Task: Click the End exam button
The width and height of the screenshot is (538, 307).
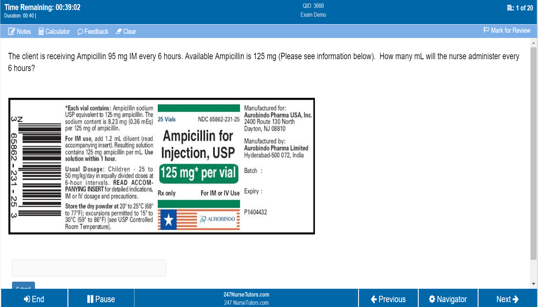Action: 34,299
